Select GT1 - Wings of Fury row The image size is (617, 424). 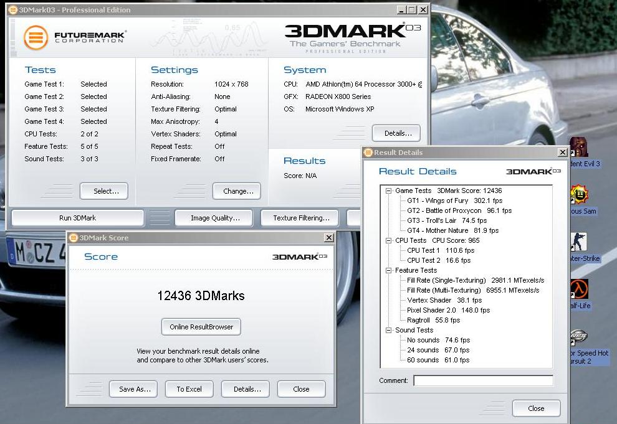[x=454, y=201]
